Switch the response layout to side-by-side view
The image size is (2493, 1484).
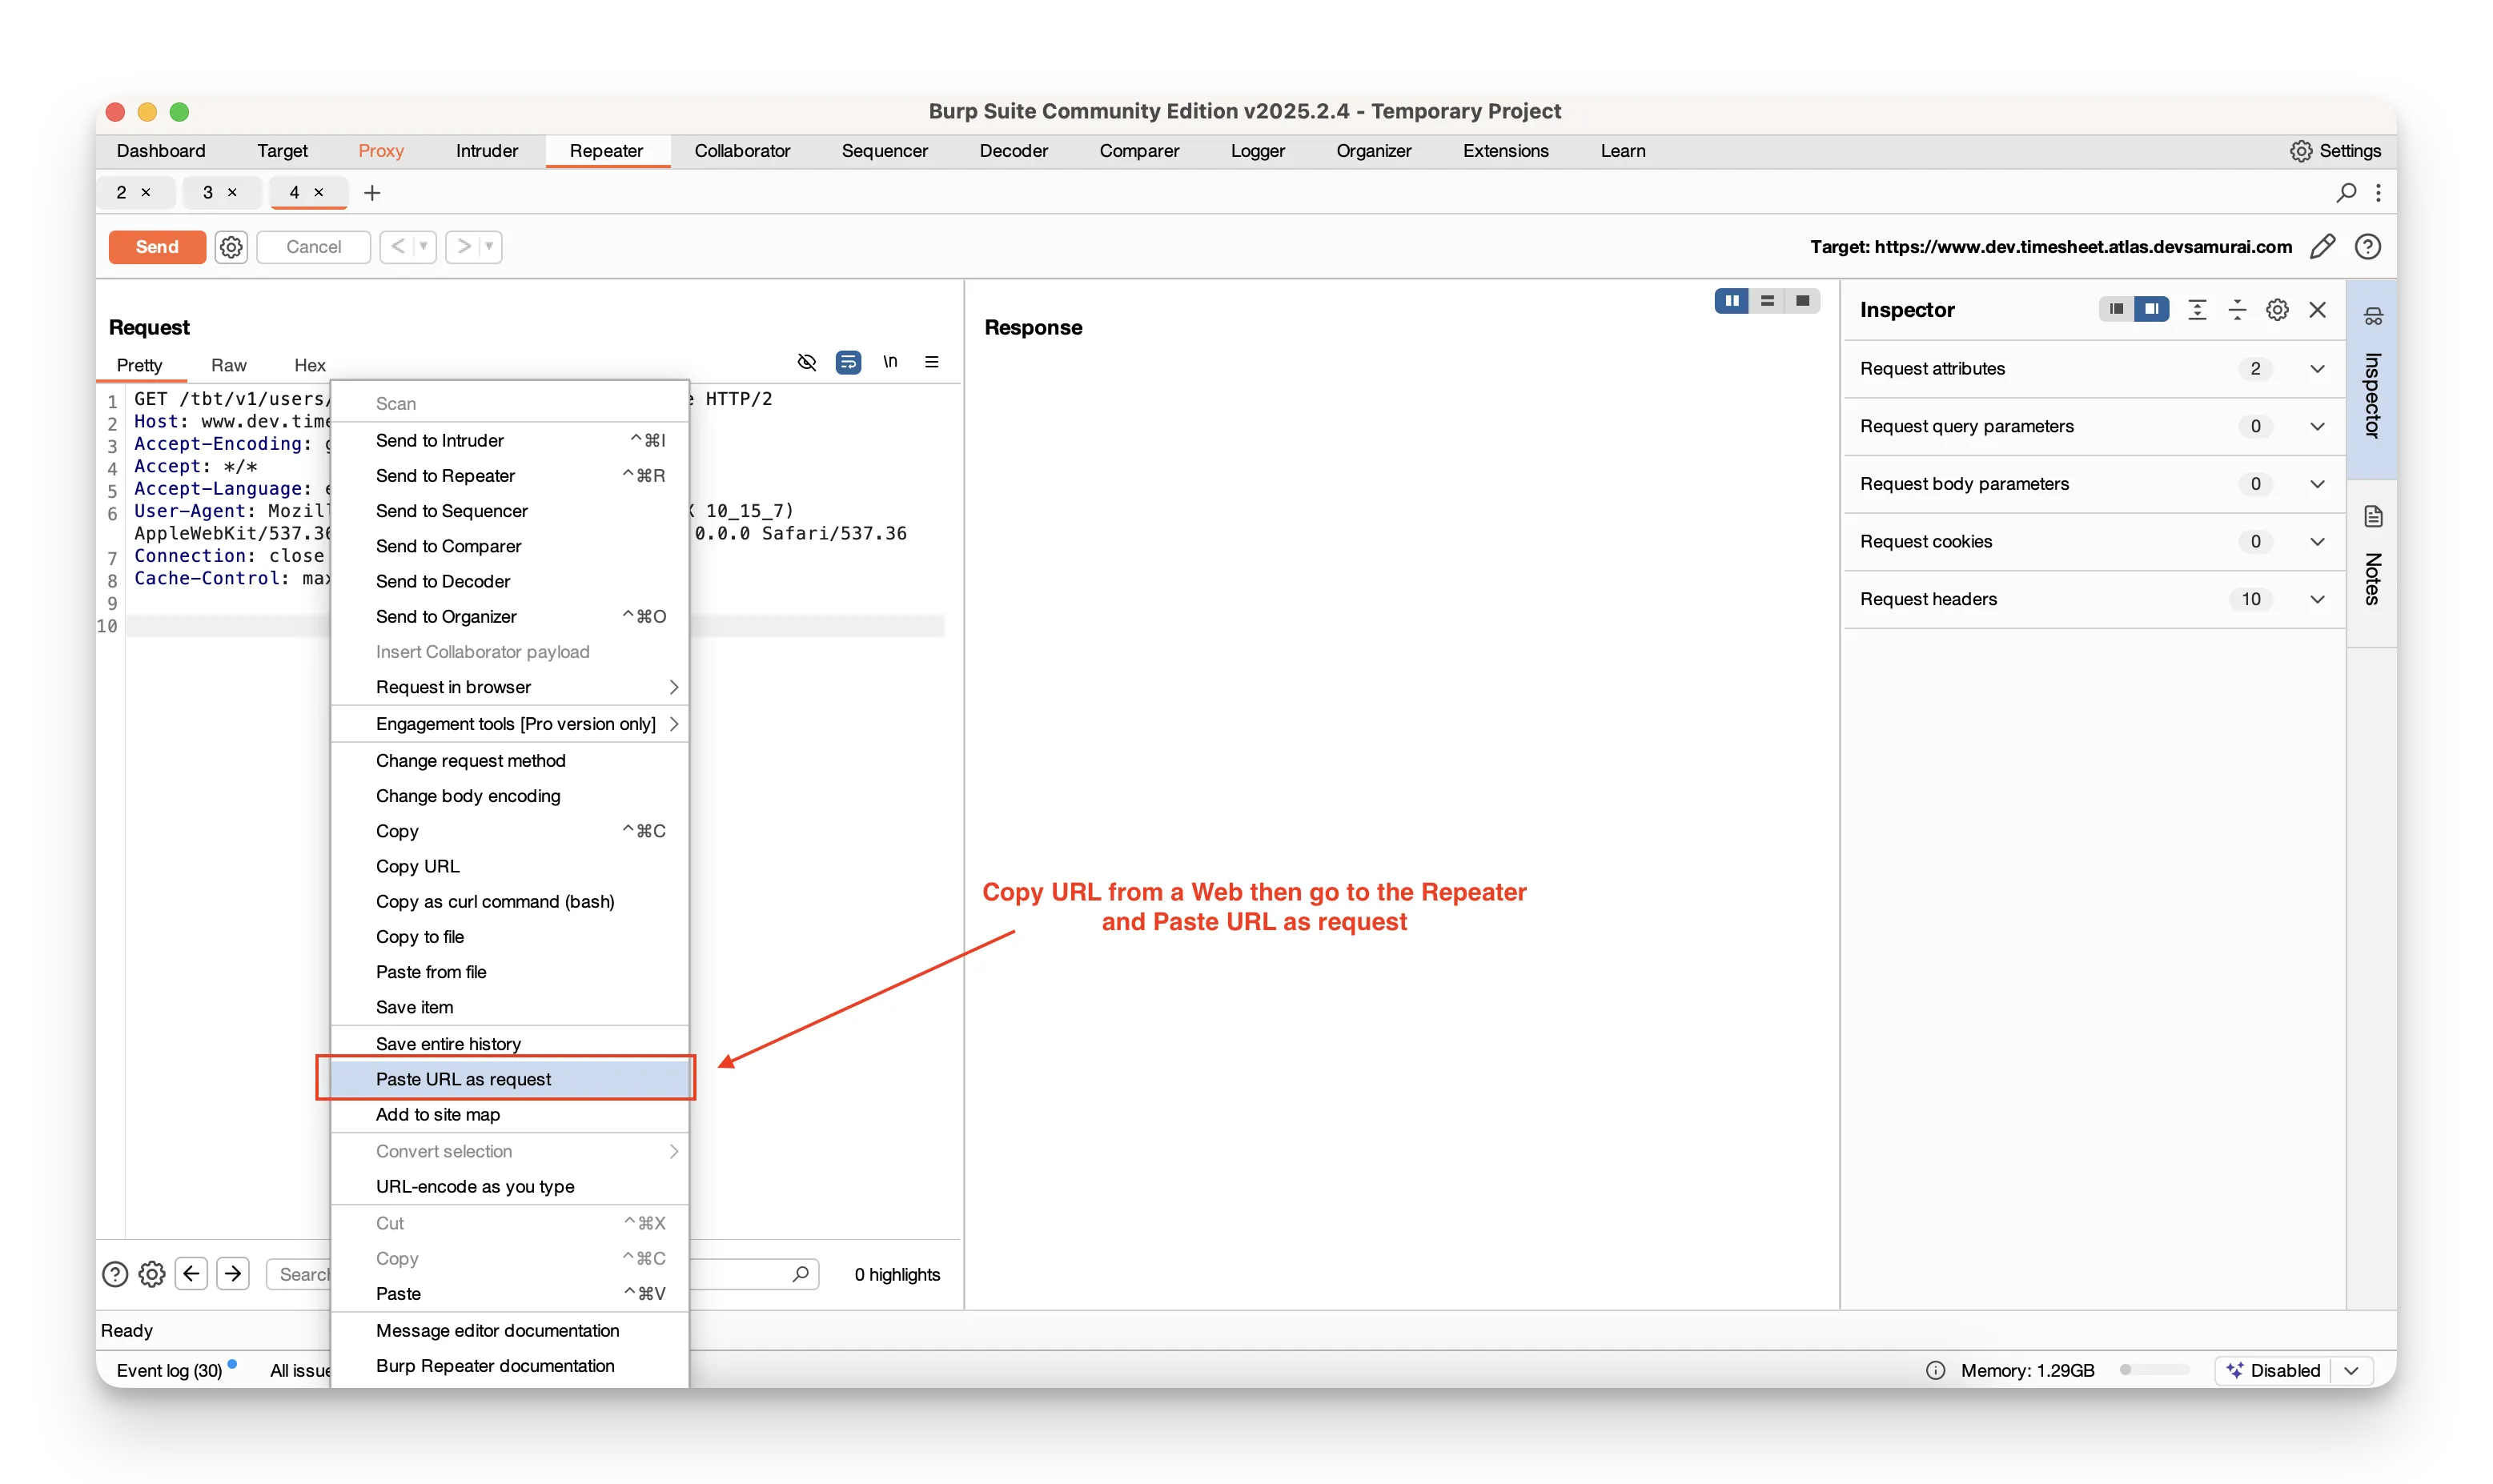coord(1731,301)
